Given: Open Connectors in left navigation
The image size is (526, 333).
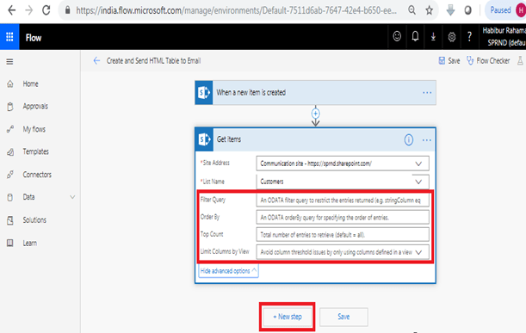Looking at the screenshot, I should click(37, 175).
